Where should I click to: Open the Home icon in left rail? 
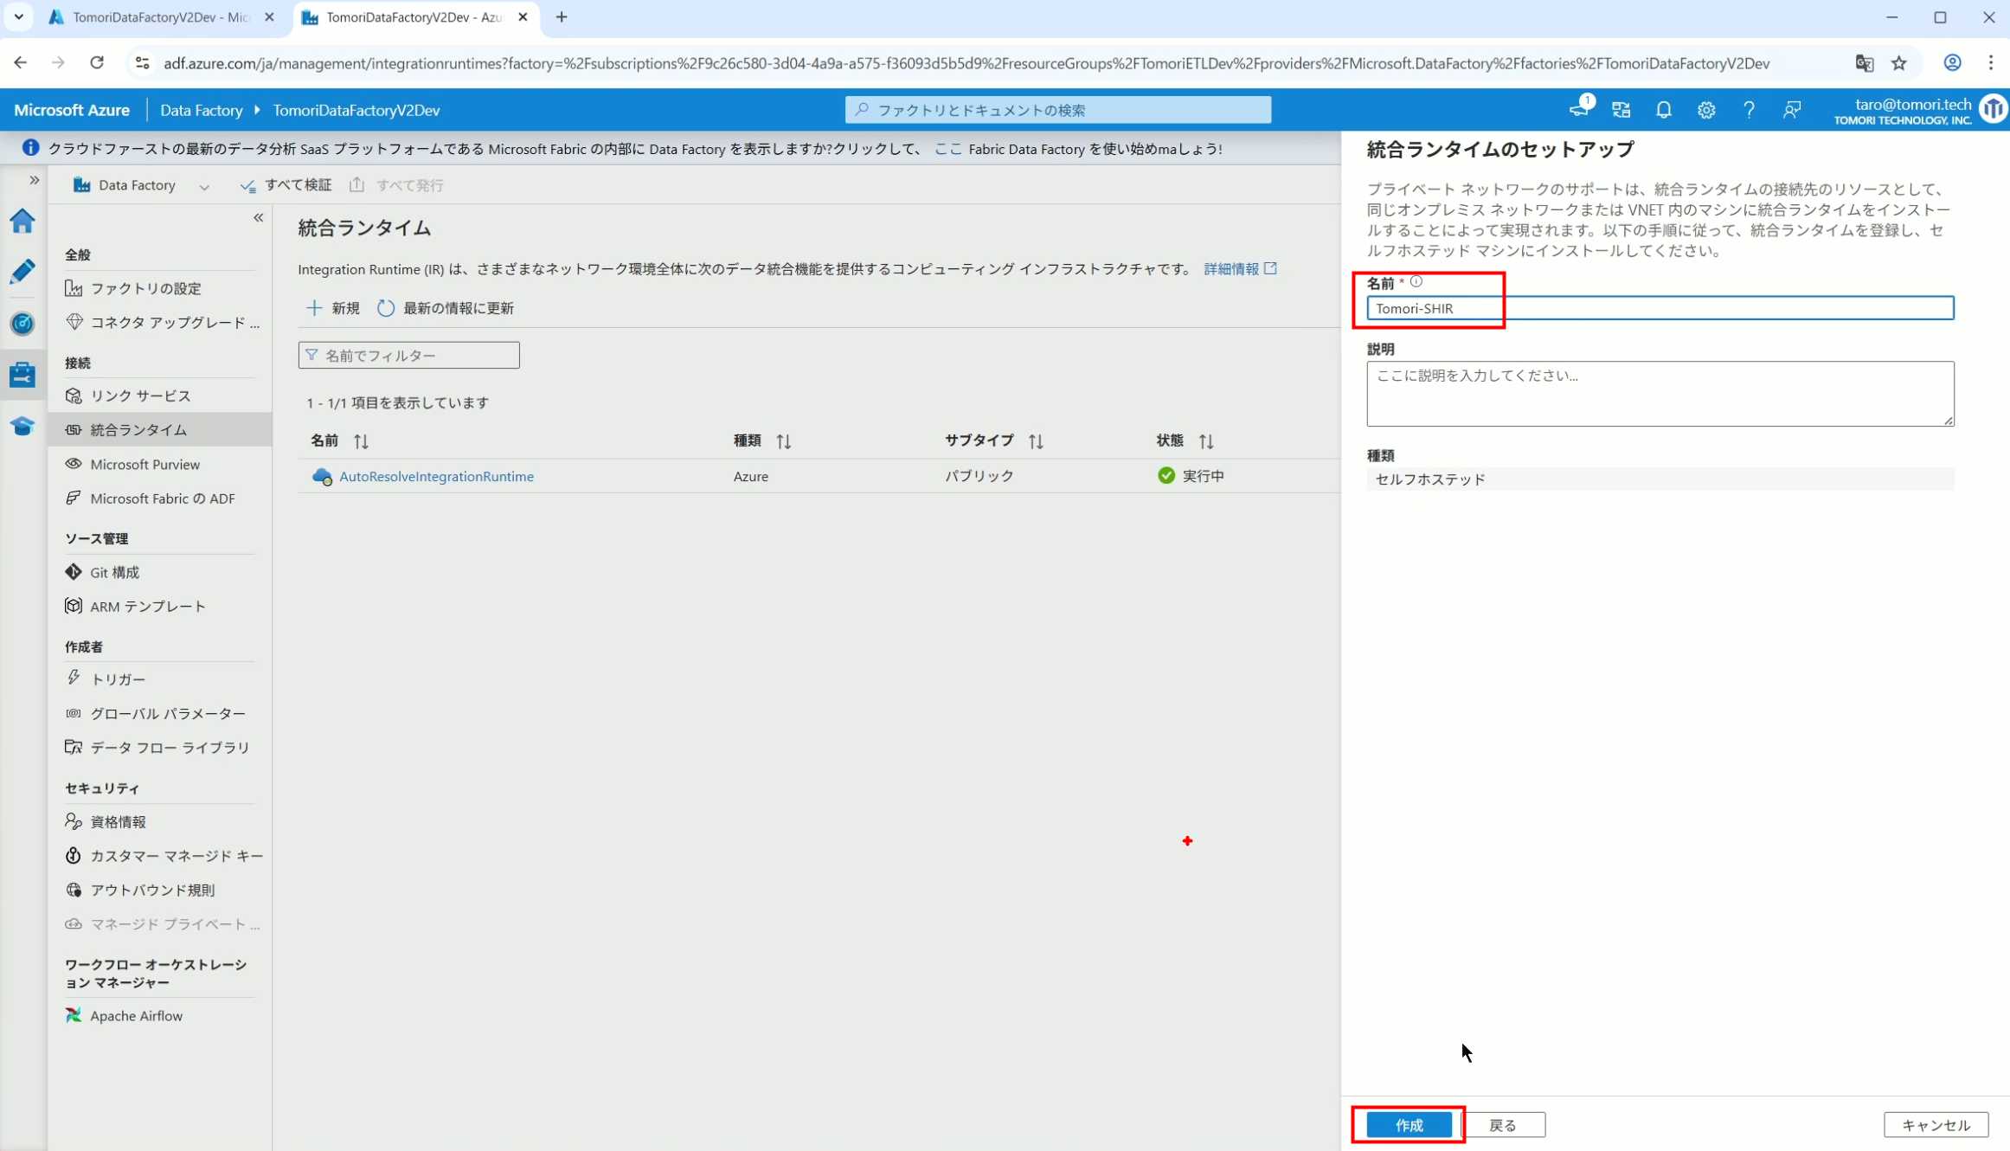tap(22, 221)
